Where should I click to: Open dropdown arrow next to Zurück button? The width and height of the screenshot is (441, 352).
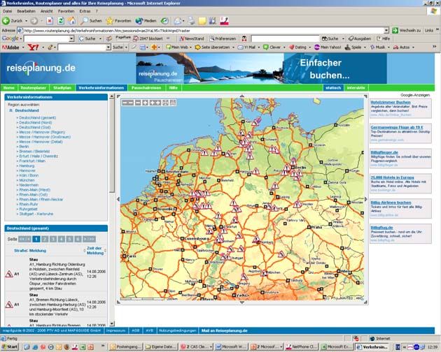[x=26, y=21]
